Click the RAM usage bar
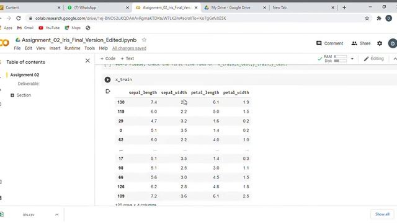This screenshot has width=397, height=223. [341, 56]
